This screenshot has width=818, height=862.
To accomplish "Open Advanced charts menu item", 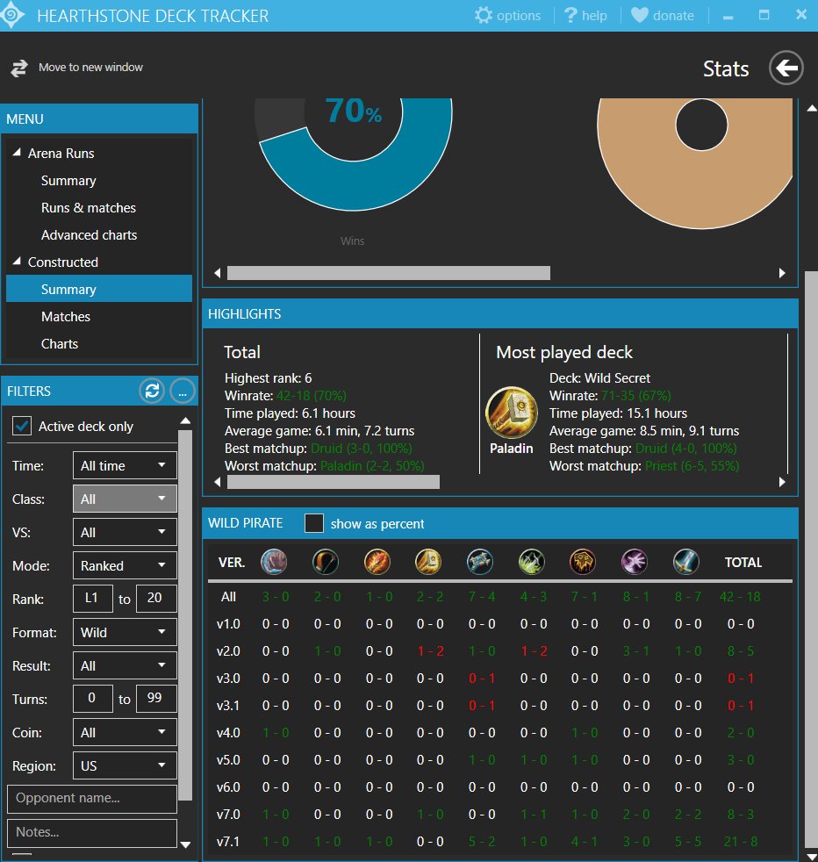I will (89, 234).
